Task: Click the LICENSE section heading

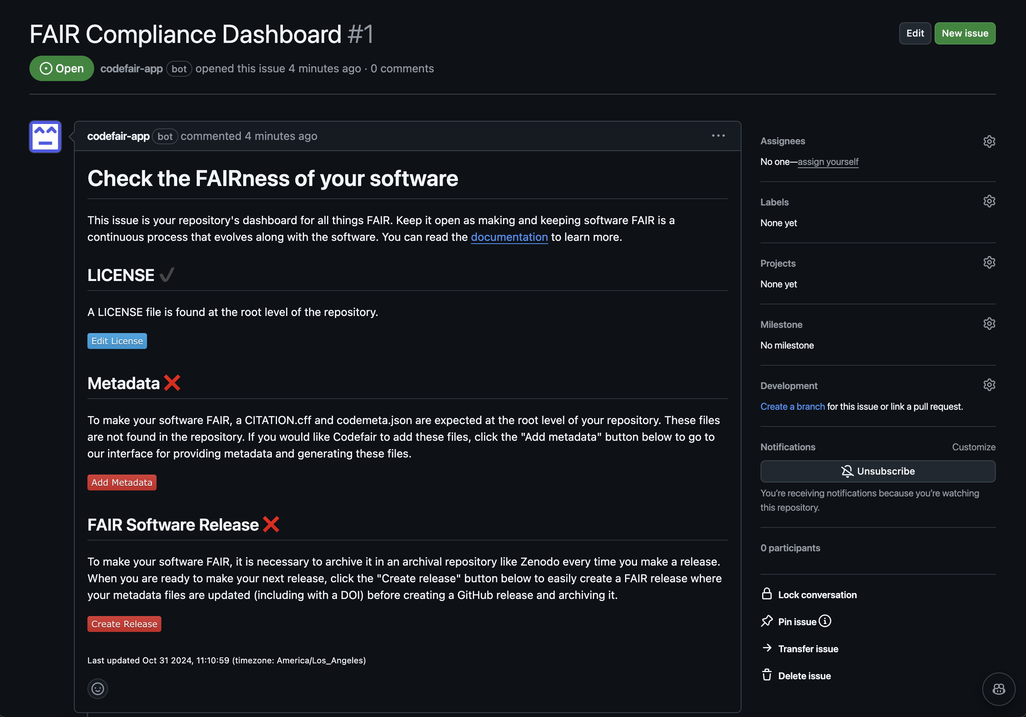Action: 121,275
